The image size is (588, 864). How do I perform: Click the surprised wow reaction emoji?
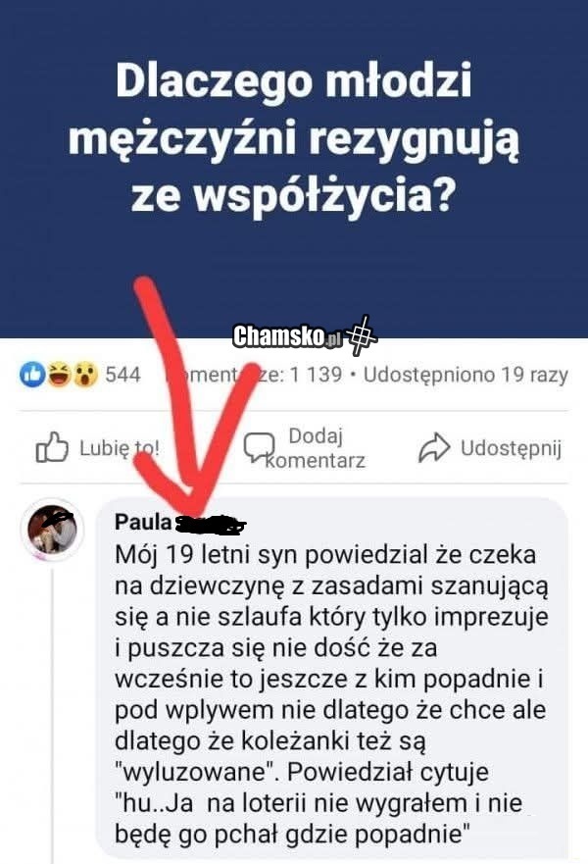pyautogui.click(x=85, y=375)
